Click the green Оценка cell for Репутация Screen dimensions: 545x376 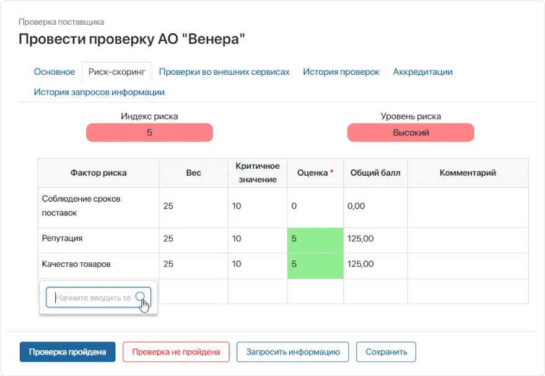tap(315, 238)
